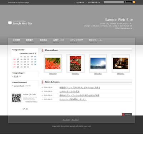This screenshot has height=143, width=143.
Task: Open the Services navigation item
Action: point(59,41)
